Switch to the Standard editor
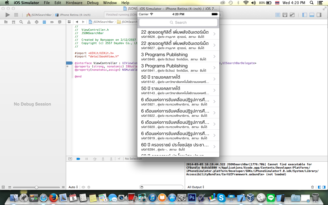 click(x=278, y=15)
